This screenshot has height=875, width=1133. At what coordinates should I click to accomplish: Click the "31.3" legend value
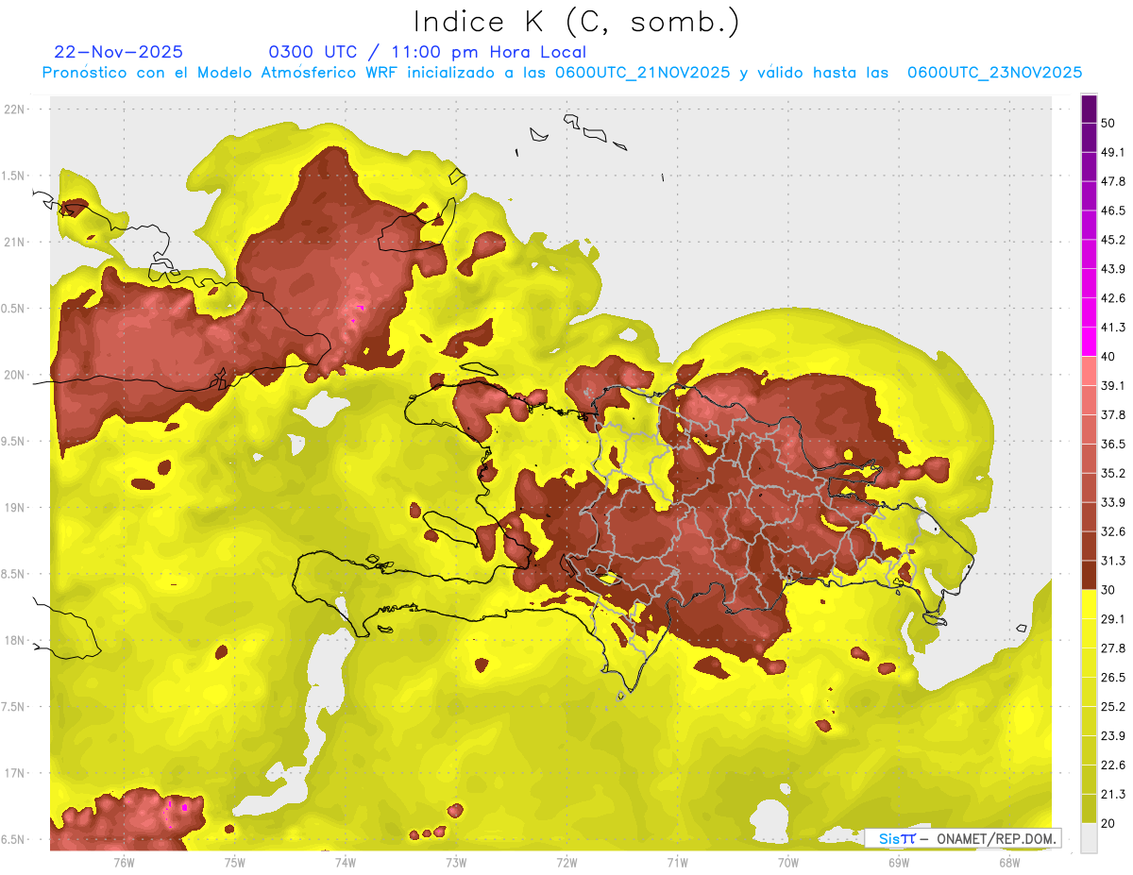(x=1113, y=561)
